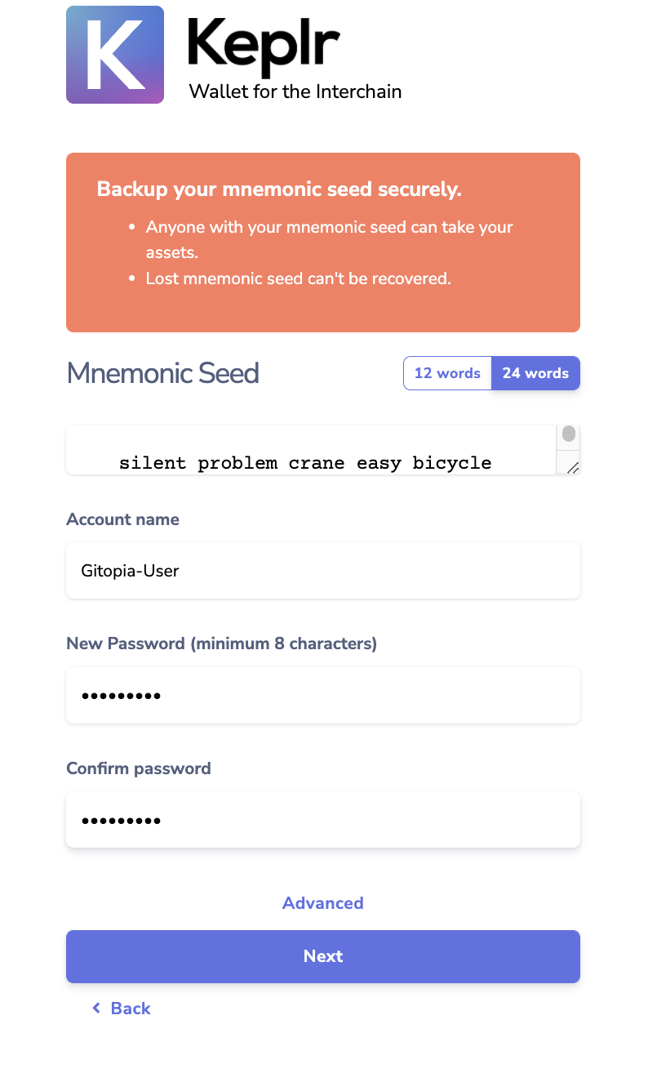Focus the New Password field
This screenshot has width=648, height=1082.
tap(323, 695)
